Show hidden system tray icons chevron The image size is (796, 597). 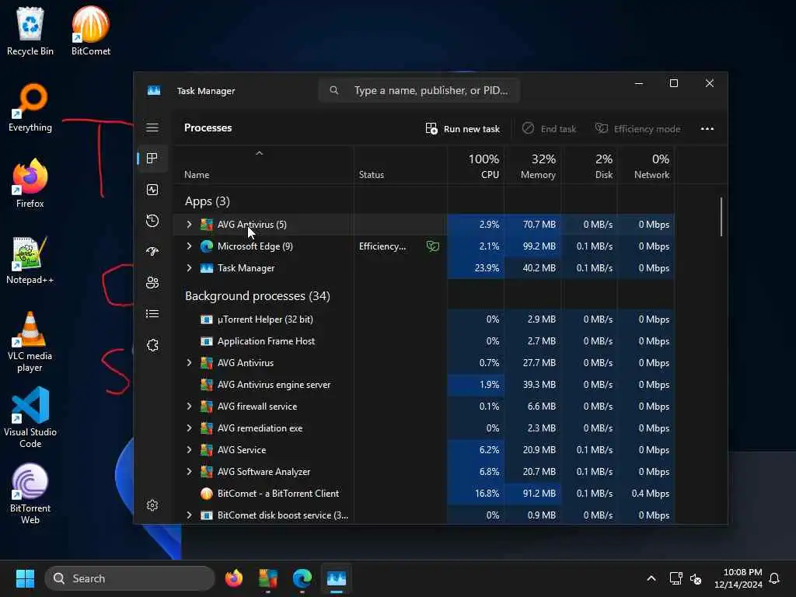tap(651, 578)
